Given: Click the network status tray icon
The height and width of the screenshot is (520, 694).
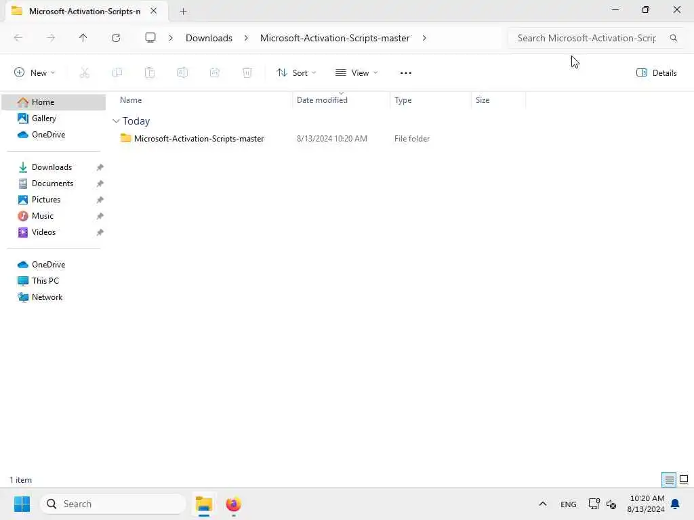Looking at the screenshot, I should click(594, 504).
